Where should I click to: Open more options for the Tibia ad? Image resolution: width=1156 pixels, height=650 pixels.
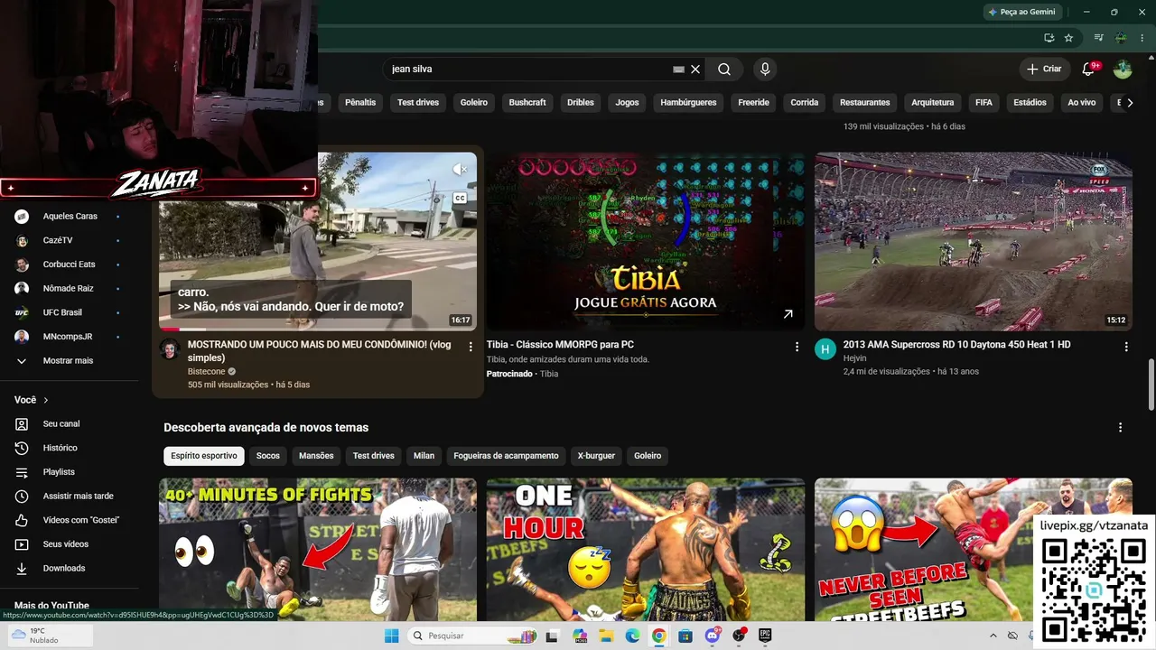797,347
